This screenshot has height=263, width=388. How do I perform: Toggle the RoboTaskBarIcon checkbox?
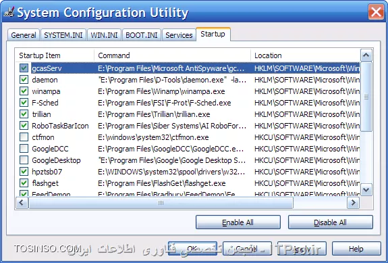(x=24, y=126)
